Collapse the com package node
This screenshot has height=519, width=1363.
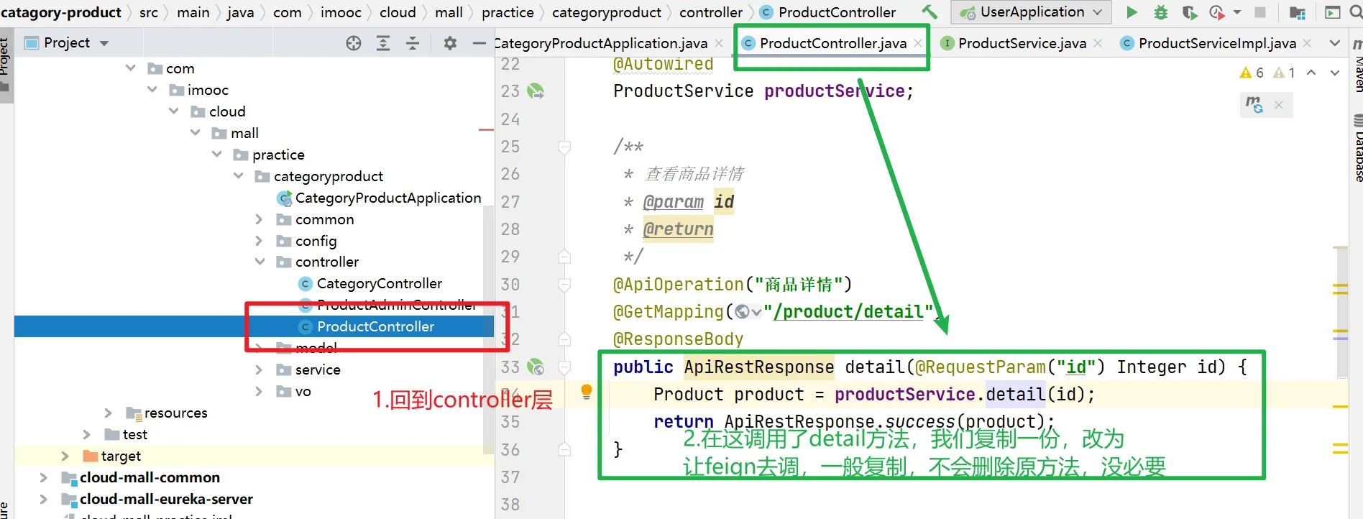click(x=130, y=68)
